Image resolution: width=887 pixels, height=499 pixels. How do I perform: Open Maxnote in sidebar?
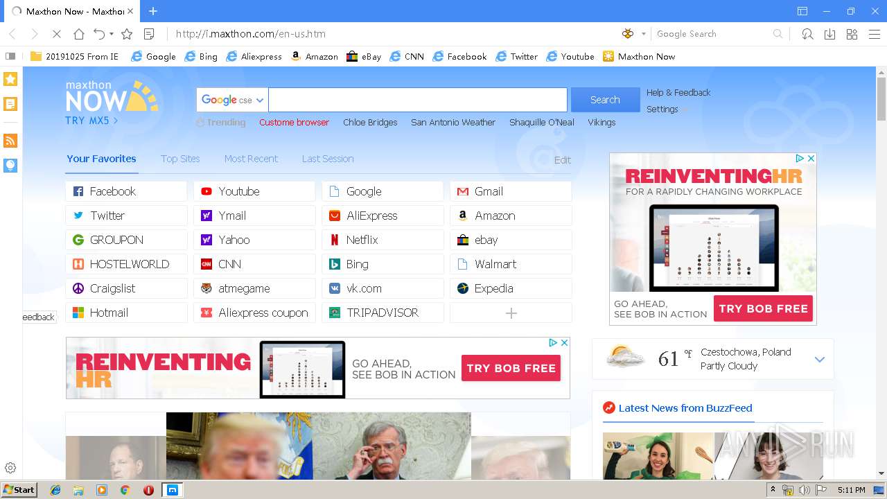coord(10,104)
